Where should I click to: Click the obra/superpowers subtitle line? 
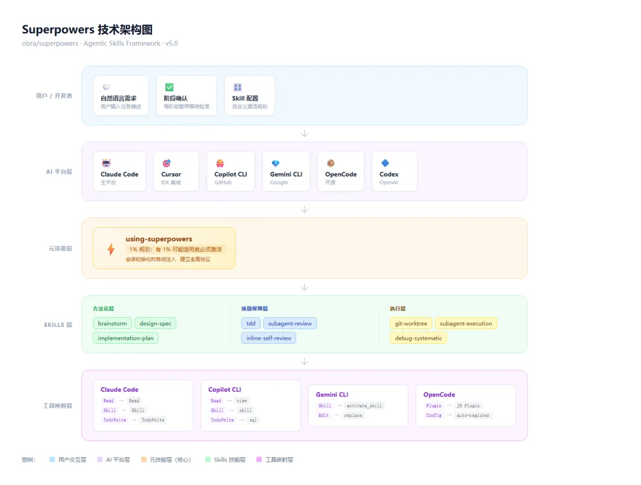(100, 43)
